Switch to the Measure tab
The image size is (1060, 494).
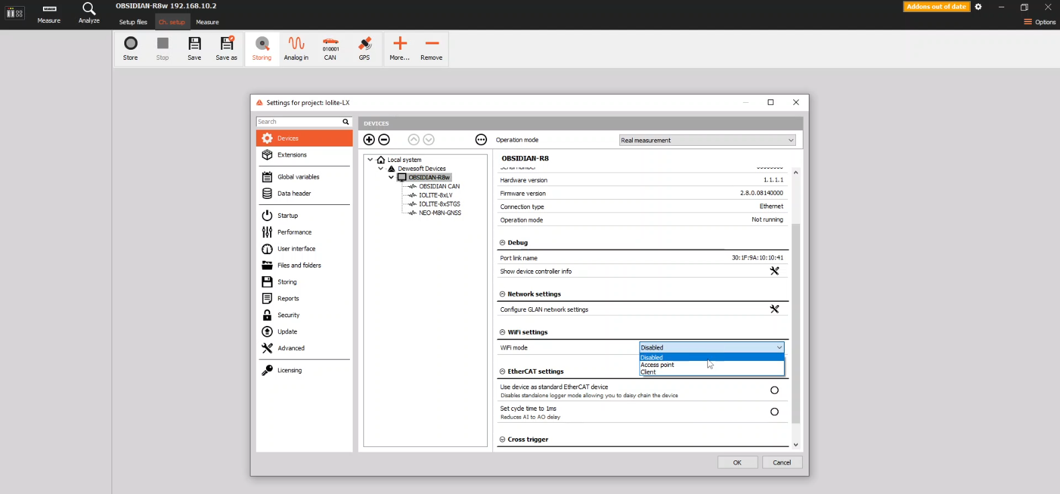tap(208, 22)
